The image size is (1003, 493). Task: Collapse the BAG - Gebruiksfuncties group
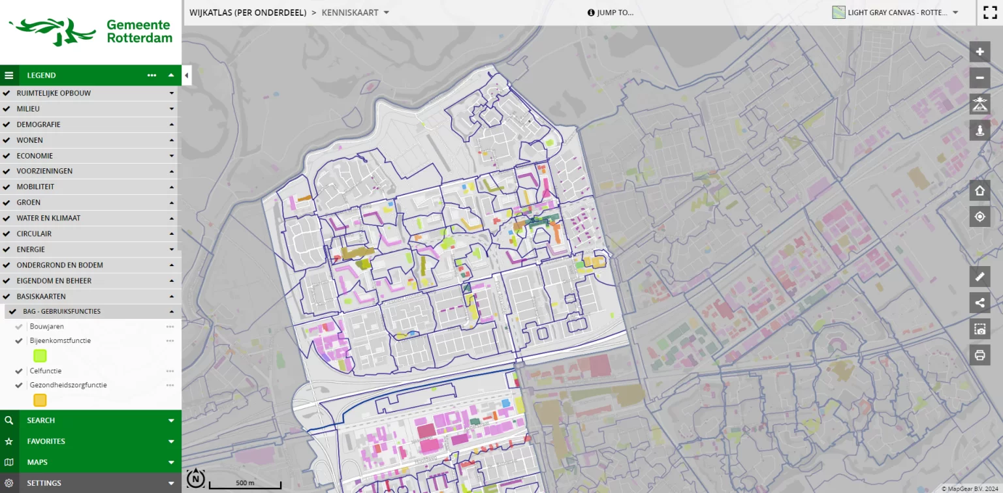(x=172, y=312)
